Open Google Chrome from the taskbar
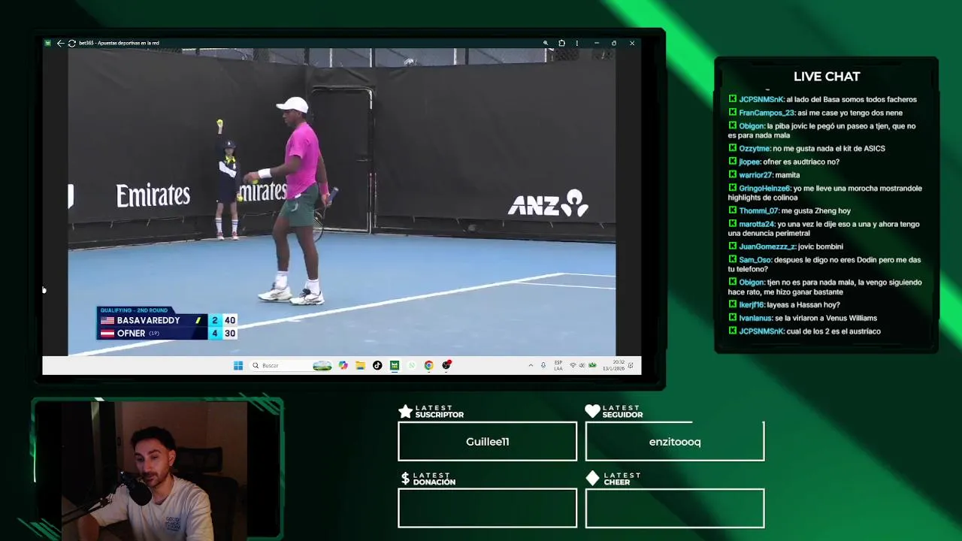Image resolution: width=962 pixels, height=541 pixels. tap(428, 365)
